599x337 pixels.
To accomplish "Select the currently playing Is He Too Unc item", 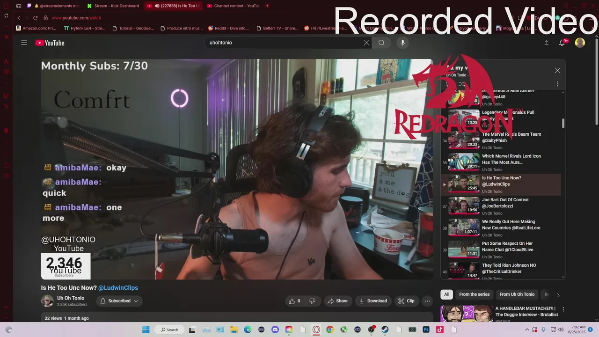I will pos(501,184).
